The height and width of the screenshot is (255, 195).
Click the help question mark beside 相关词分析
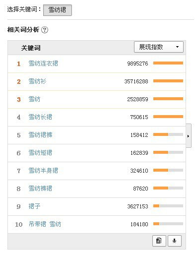(x=45, y=30)
